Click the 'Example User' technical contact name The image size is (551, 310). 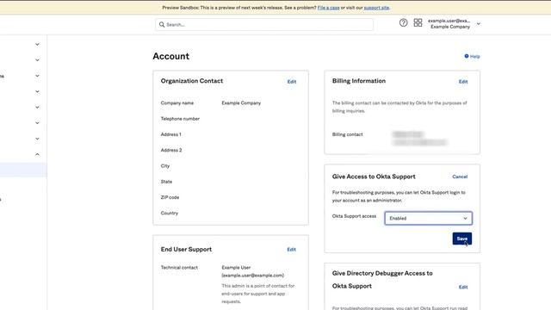pyautogui.click(x=236, y=268)
